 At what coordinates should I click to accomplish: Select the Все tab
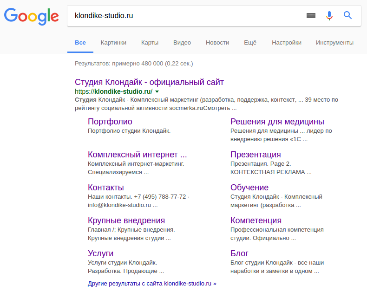coord(80,43)
